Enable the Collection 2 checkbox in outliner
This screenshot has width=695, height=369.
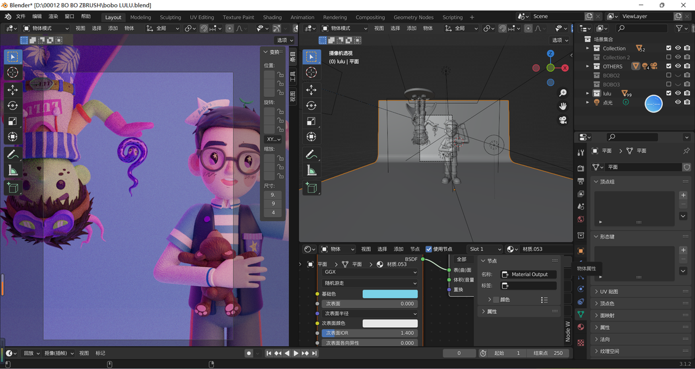(669, 57)
